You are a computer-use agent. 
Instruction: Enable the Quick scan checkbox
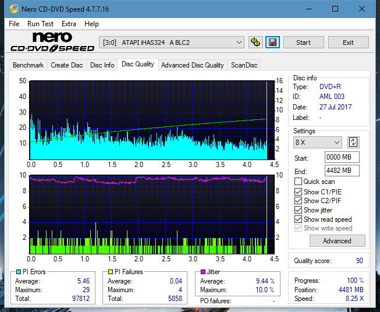pyautogui.click(x=298, y=182)
